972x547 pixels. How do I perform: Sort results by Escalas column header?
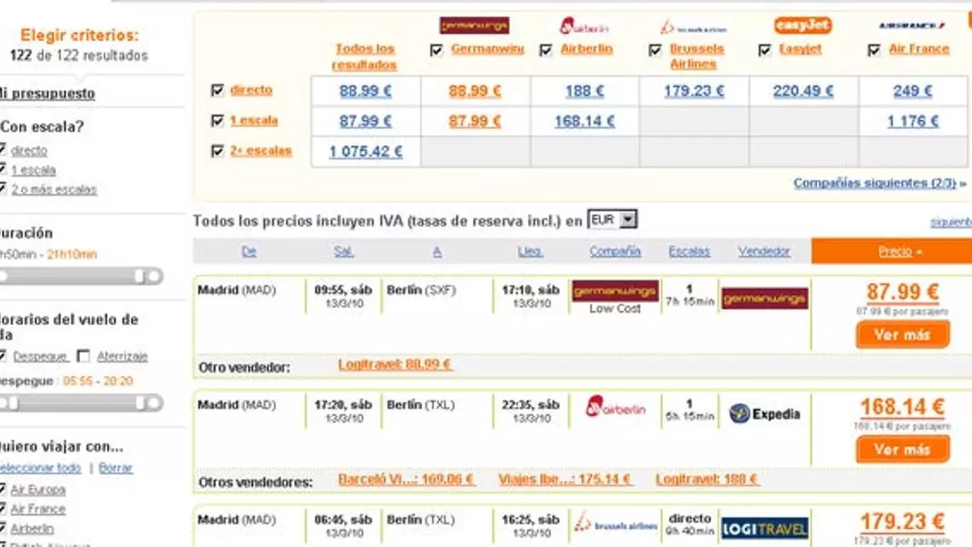point(688,252)
